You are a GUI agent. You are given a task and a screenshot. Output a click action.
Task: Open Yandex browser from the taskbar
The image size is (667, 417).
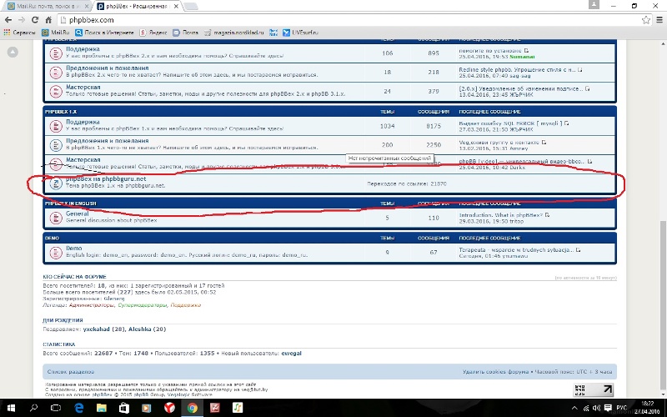click(168, 407)
